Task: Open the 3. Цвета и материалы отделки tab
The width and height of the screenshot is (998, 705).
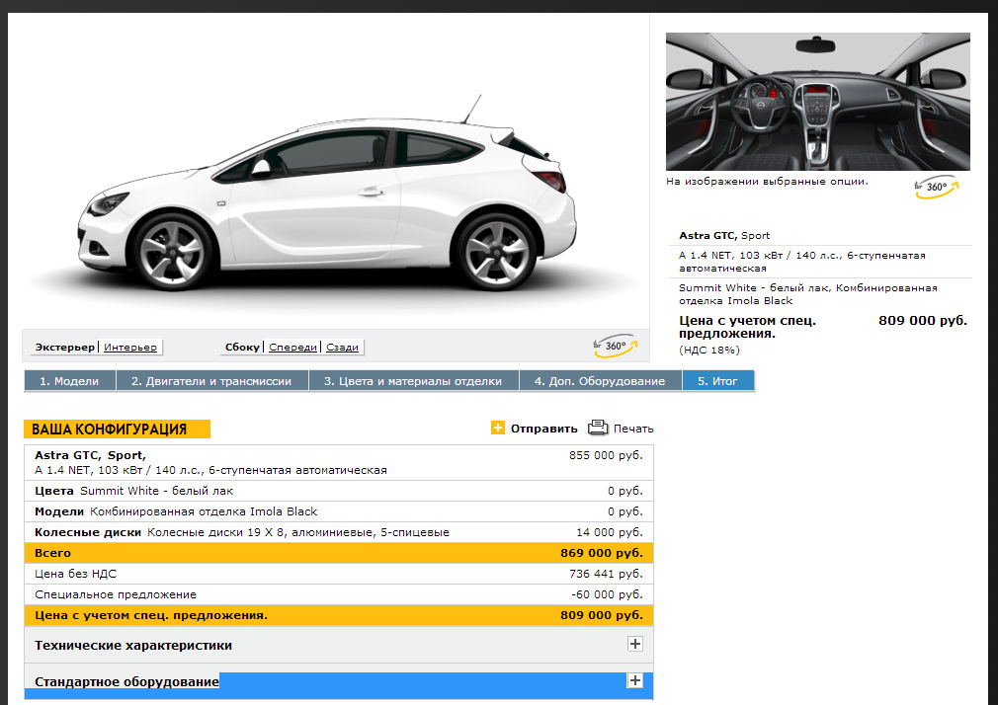Action: (x=413, y=381)
